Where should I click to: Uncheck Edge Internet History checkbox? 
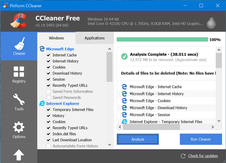[x=48, y=61]
